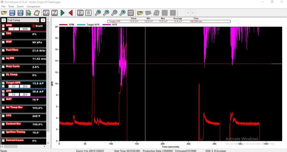The image size is (287, 152).
Task: Uncheck the Target AFR upper checkbox
Action: click(3, 83)
